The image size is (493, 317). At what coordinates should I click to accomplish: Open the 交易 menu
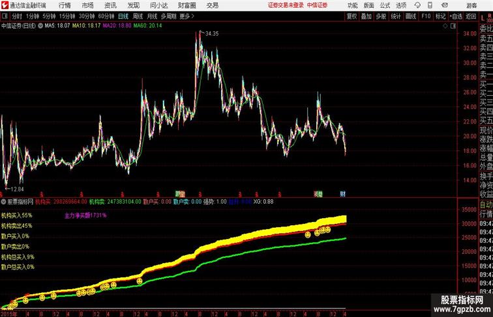[212, 5]
